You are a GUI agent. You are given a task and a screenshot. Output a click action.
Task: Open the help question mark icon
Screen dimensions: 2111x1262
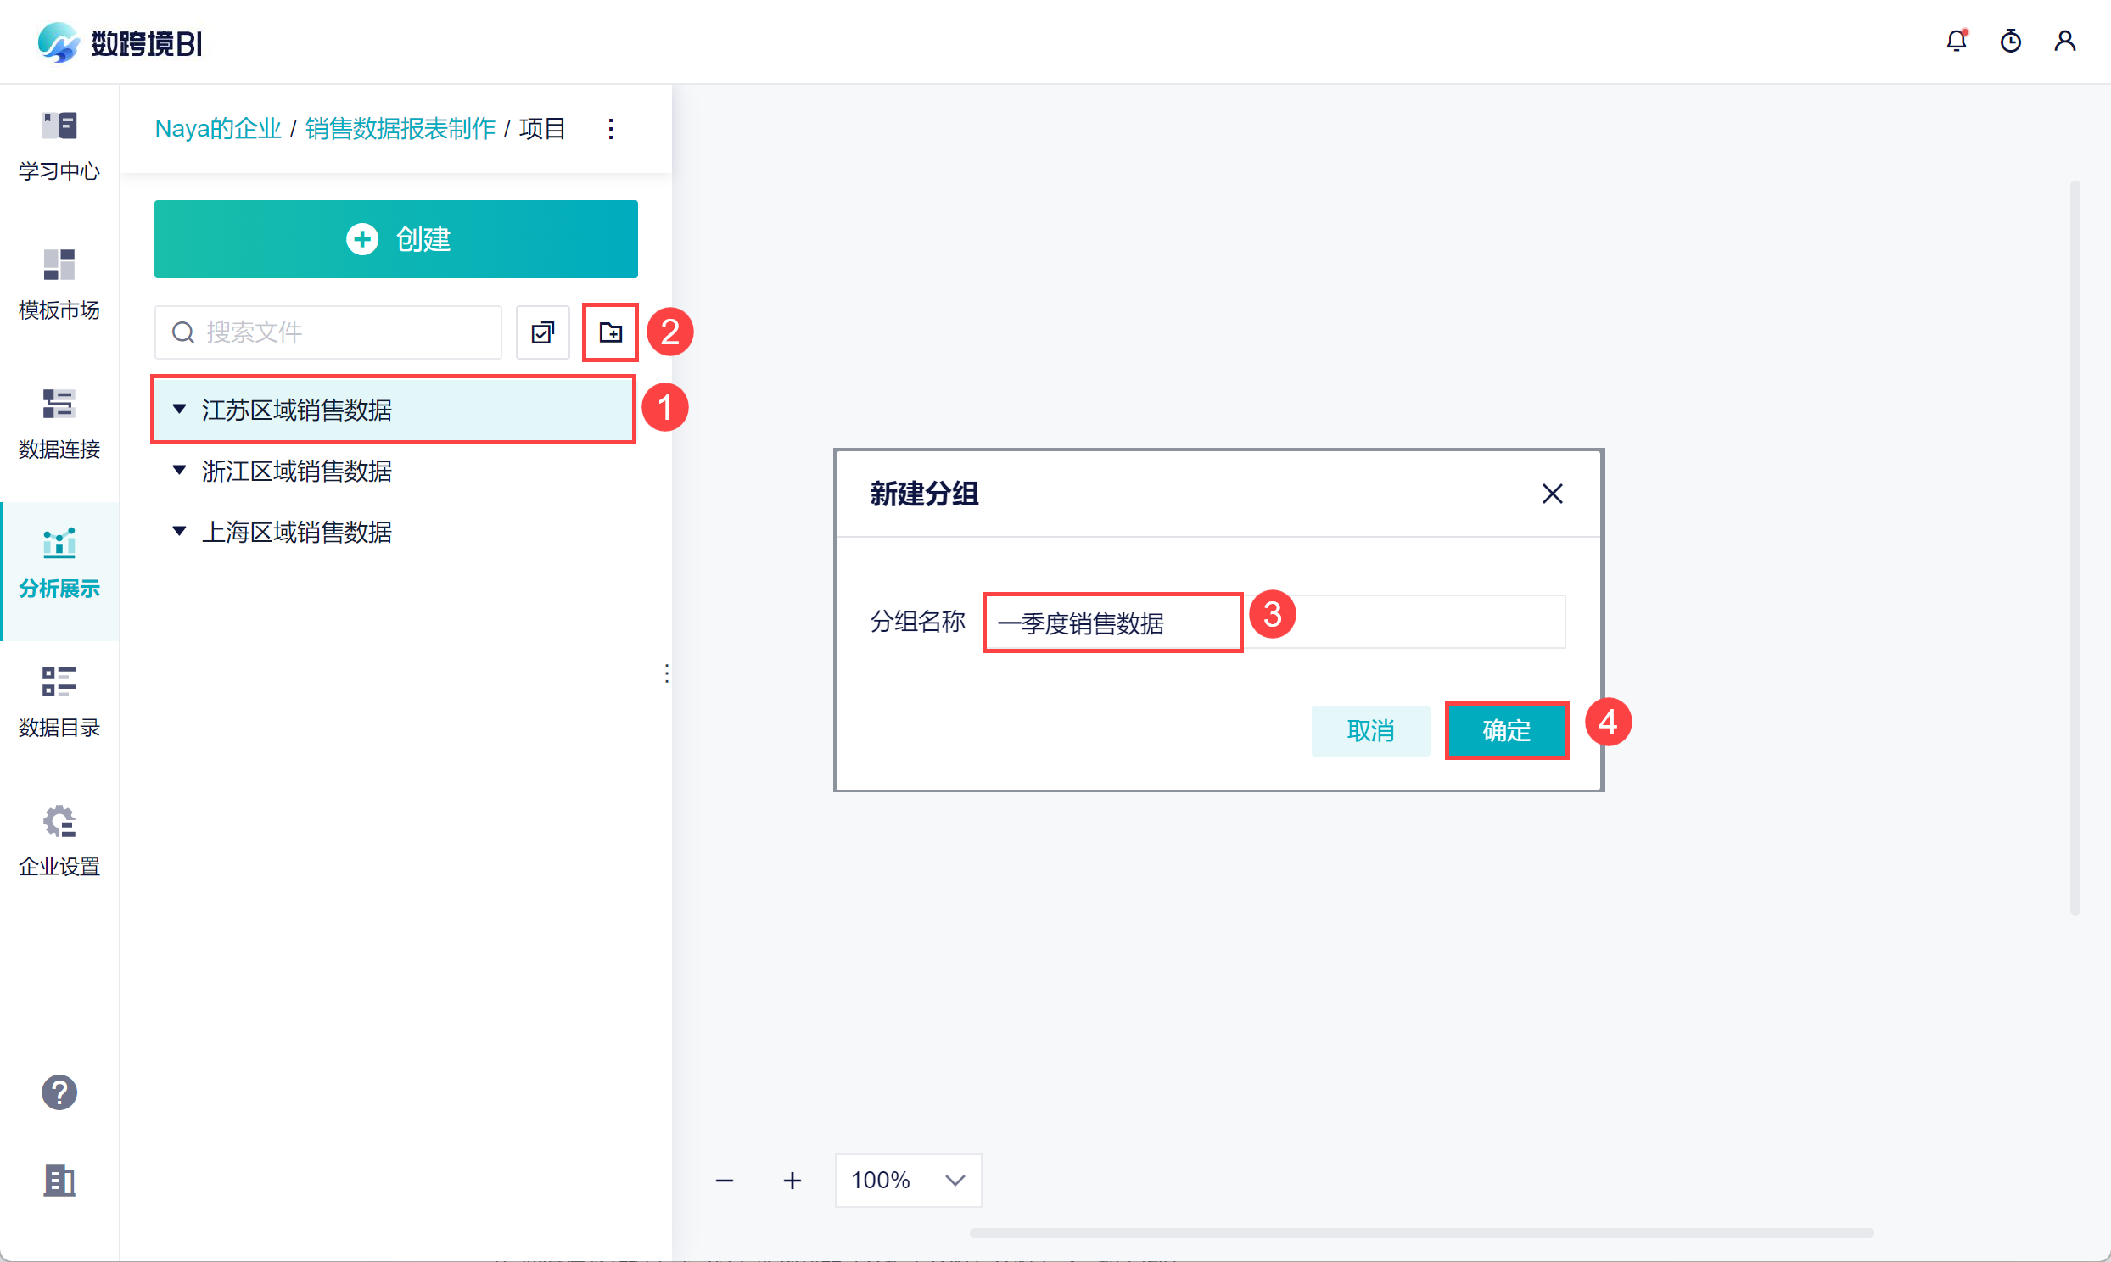59,1092
